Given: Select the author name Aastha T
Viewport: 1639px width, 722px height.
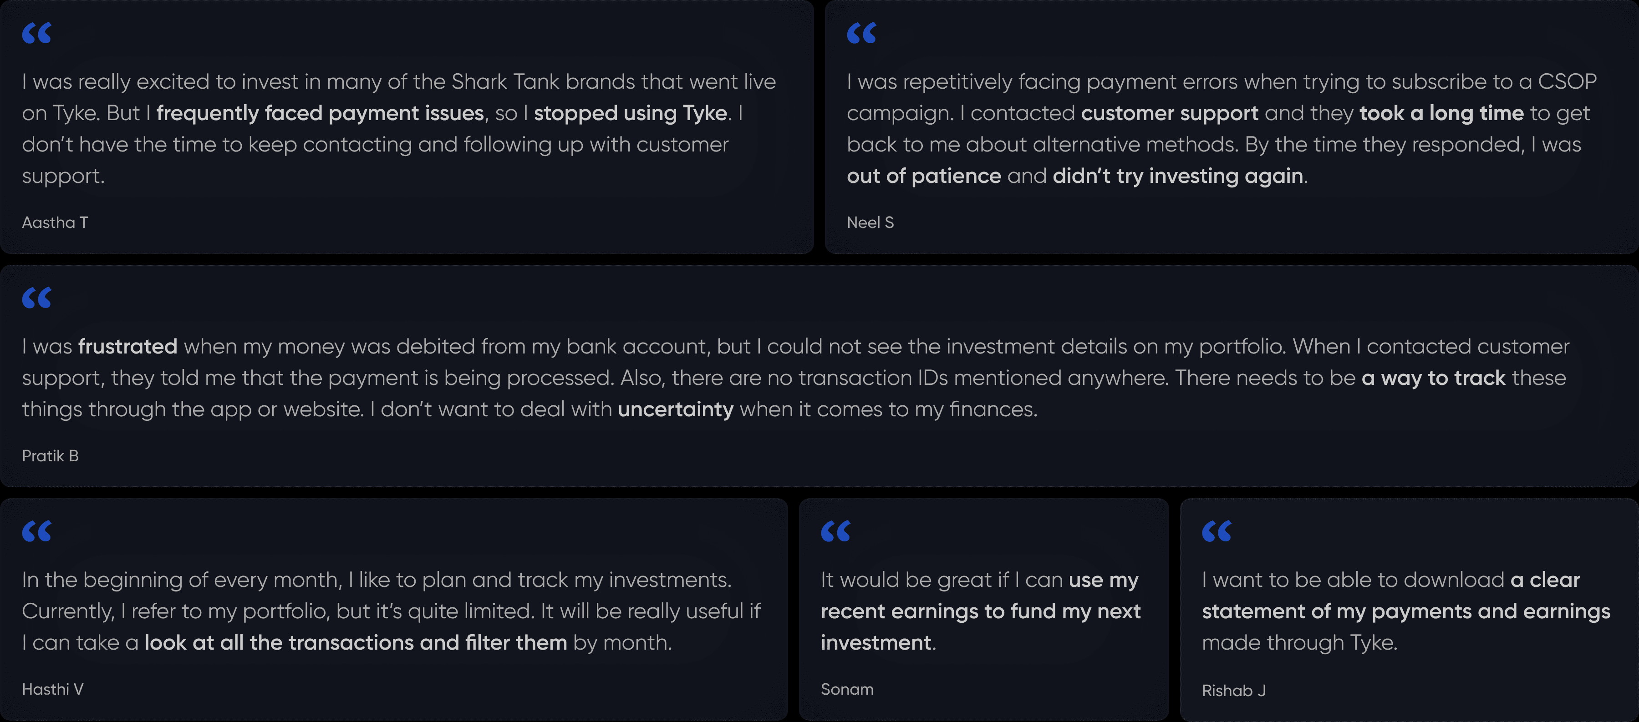Looking at the screenshot, I should (x=56, y=222).
